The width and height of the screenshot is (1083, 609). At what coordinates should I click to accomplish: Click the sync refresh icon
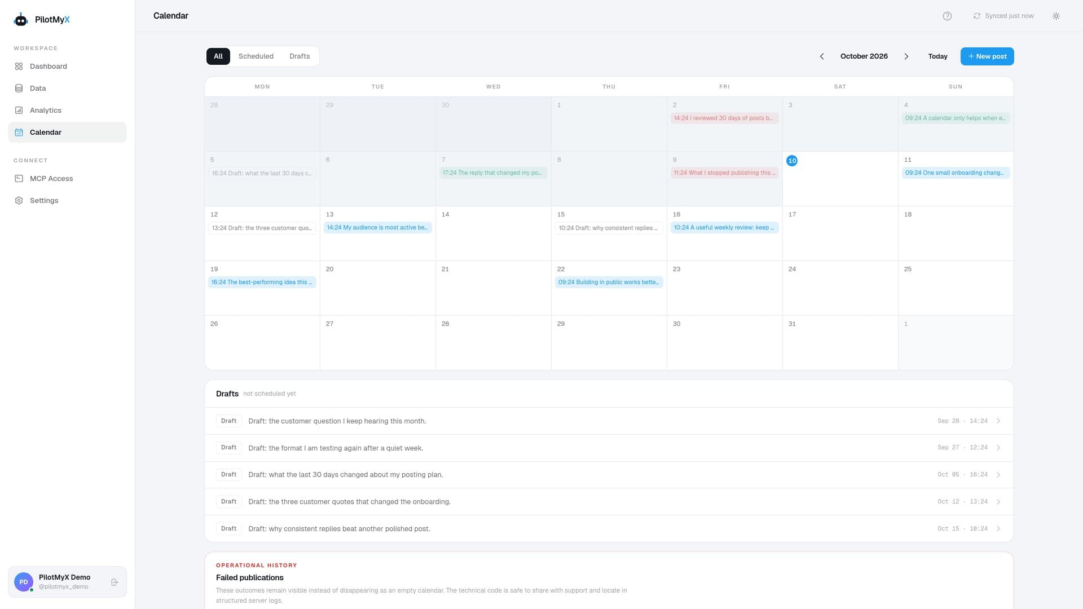pyautogui.click(x=977, y=16)
